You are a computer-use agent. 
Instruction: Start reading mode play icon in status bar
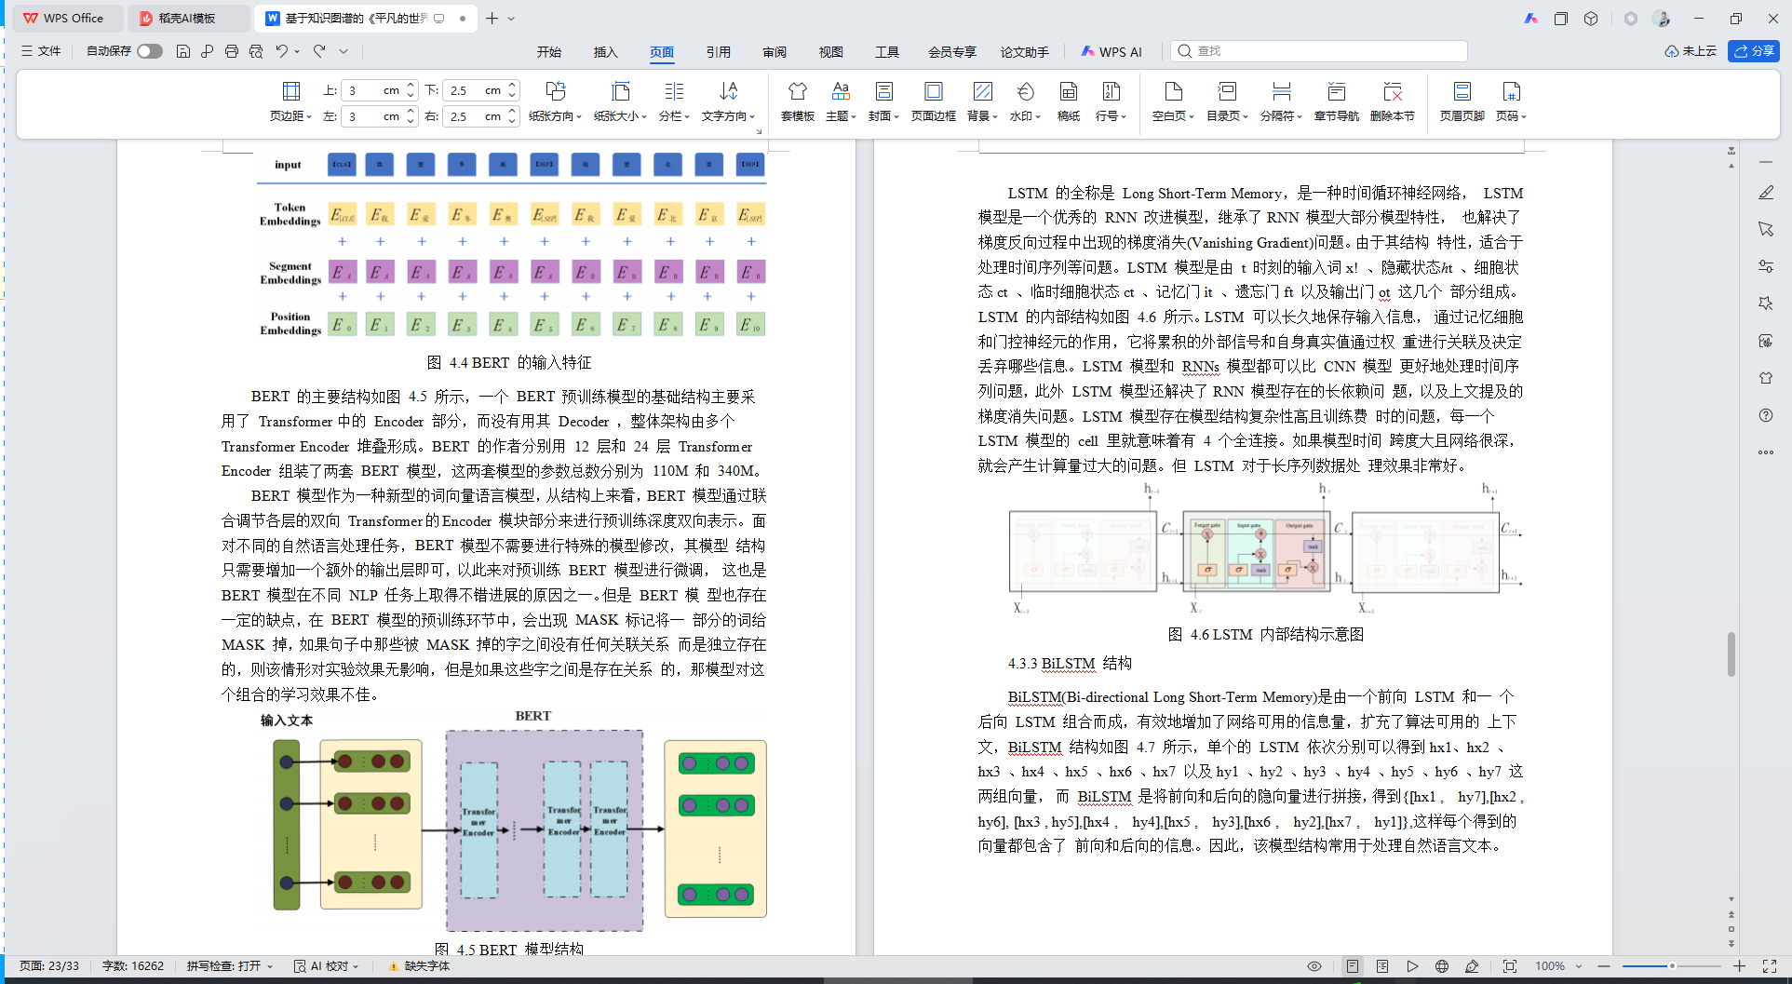point(1412,966)
